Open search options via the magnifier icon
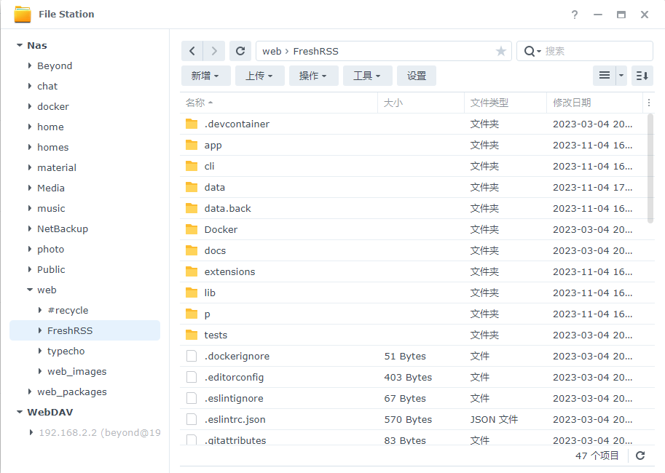 (x=532, y=51)
